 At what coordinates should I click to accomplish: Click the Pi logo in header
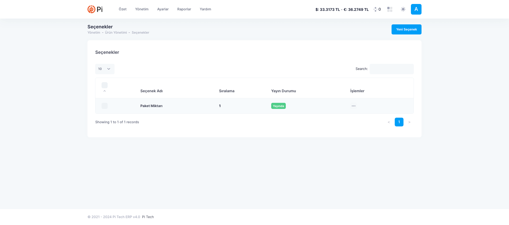tap(95, 9)
